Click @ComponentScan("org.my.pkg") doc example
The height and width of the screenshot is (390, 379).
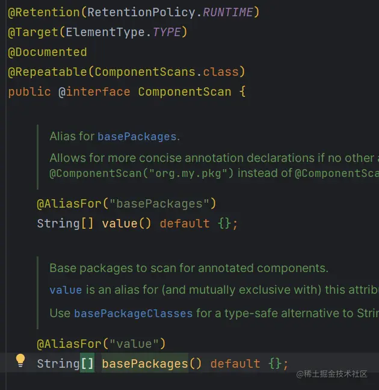tap(141, 173)
